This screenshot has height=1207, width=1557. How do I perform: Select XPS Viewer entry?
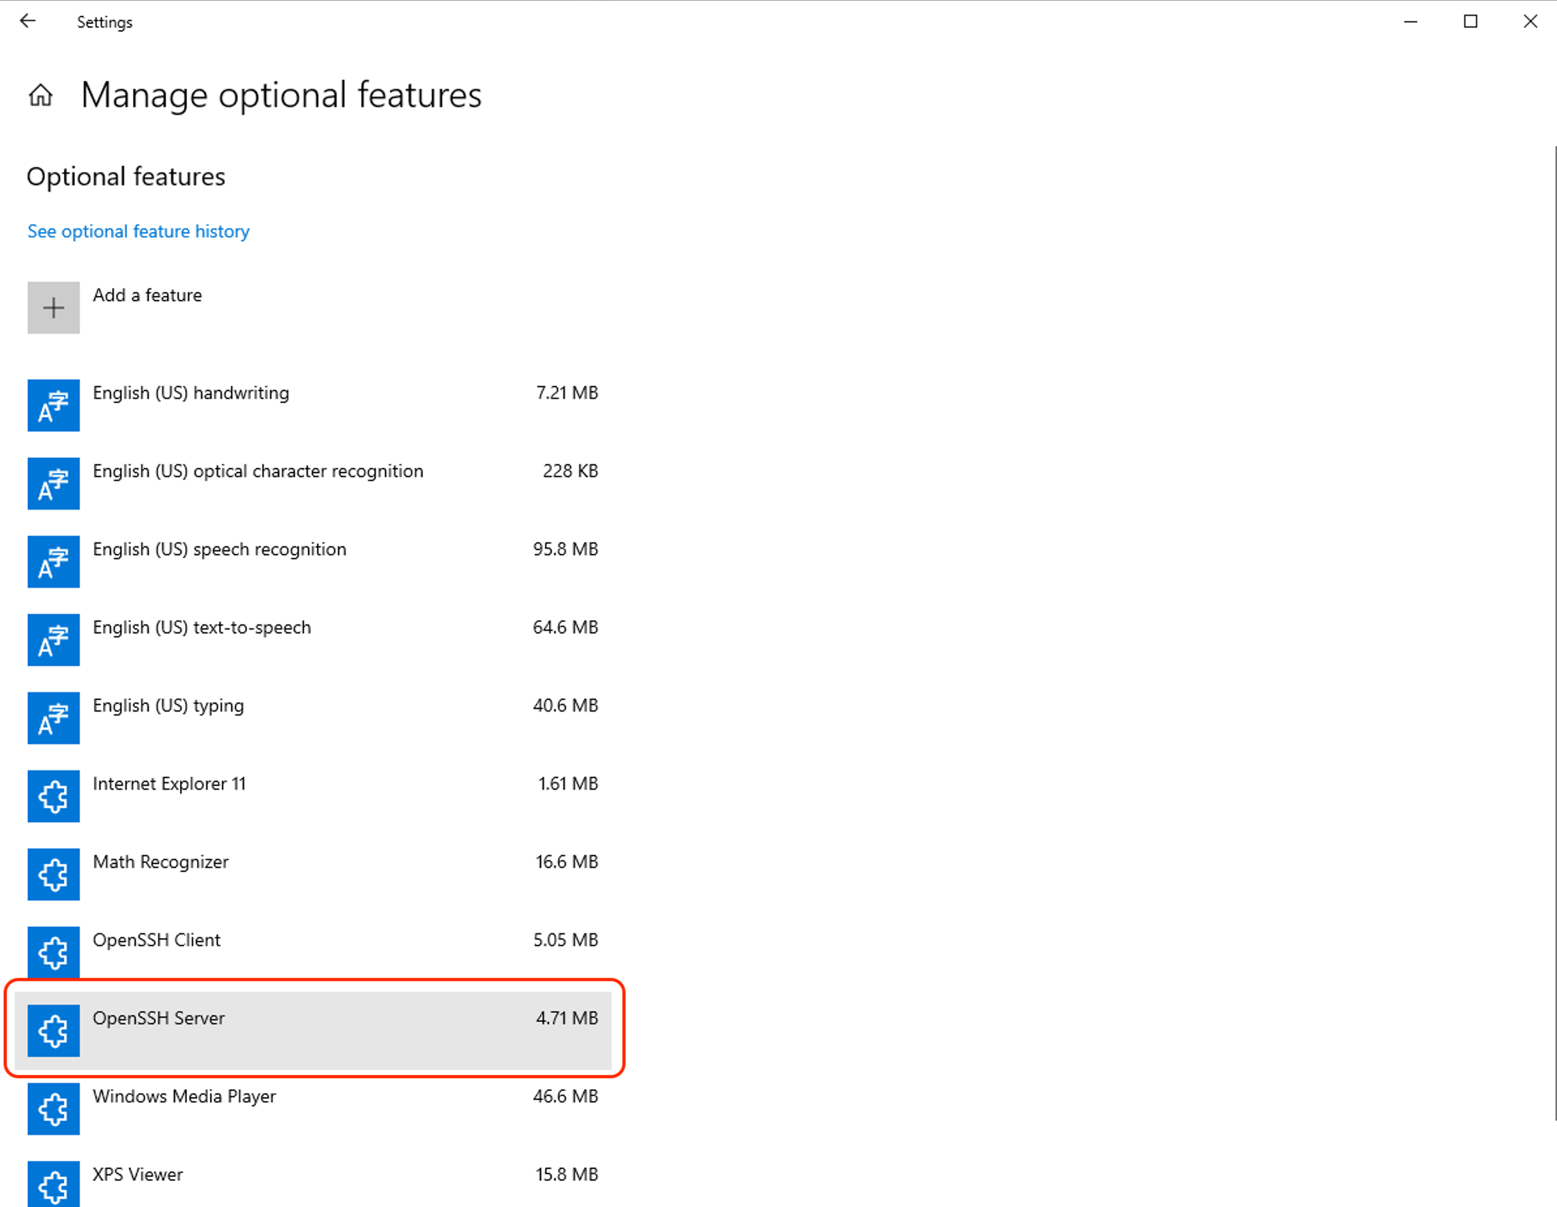pos(313,1178)
